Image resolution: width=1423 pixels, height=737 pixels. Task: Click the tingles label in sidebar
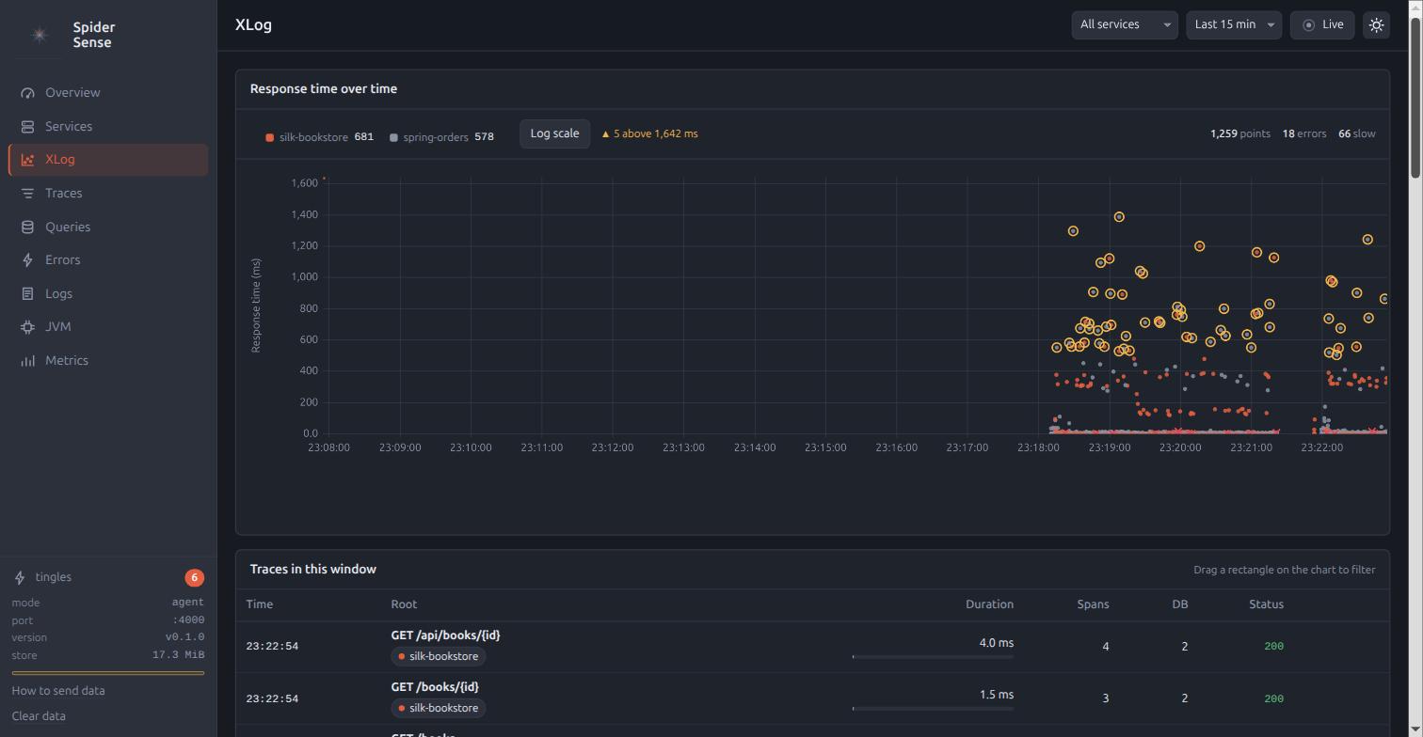pos(53,577)
